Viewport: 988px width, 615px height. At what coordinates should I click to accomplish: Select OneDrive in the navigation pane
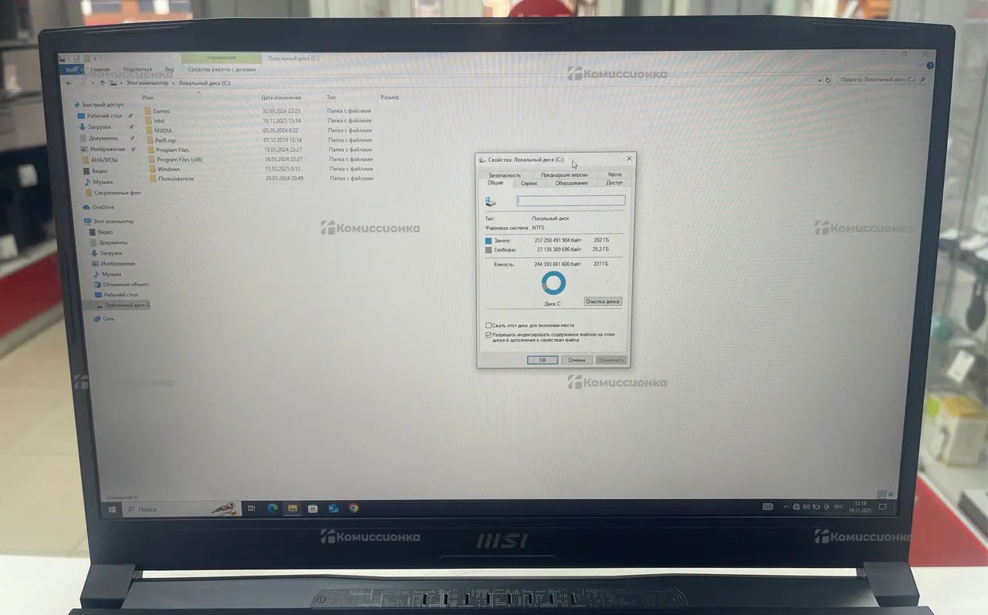[103, 207]
